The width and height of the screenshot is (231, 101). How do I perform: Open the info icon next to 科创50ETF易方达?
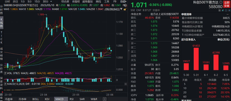pyautogui.click(x=220, y=2)
